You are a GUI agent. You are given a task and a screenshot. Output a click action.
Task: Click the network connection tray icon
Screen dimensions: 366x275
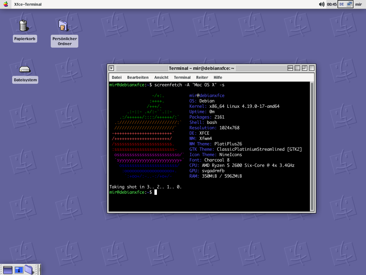pos(350,4)
